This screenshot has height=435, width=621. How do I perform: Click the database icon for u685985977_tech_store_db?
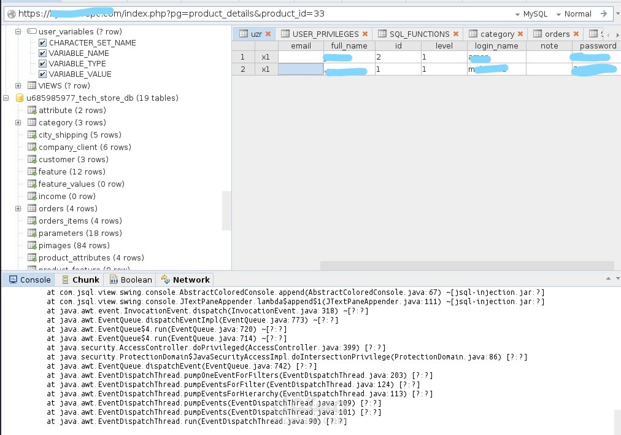20,98
